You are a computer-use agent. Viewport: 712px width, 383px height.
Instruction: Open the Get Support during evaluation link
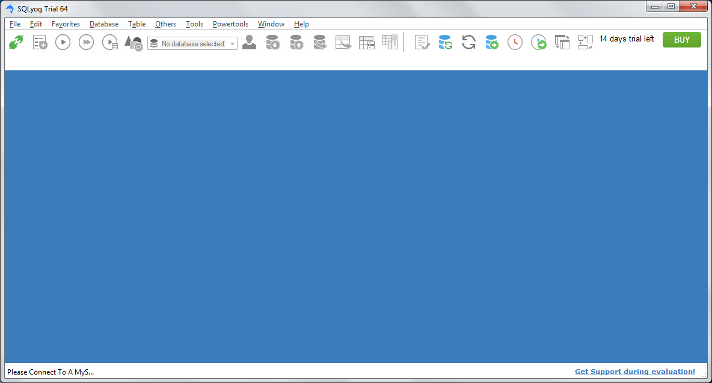[x=634, y=372]
